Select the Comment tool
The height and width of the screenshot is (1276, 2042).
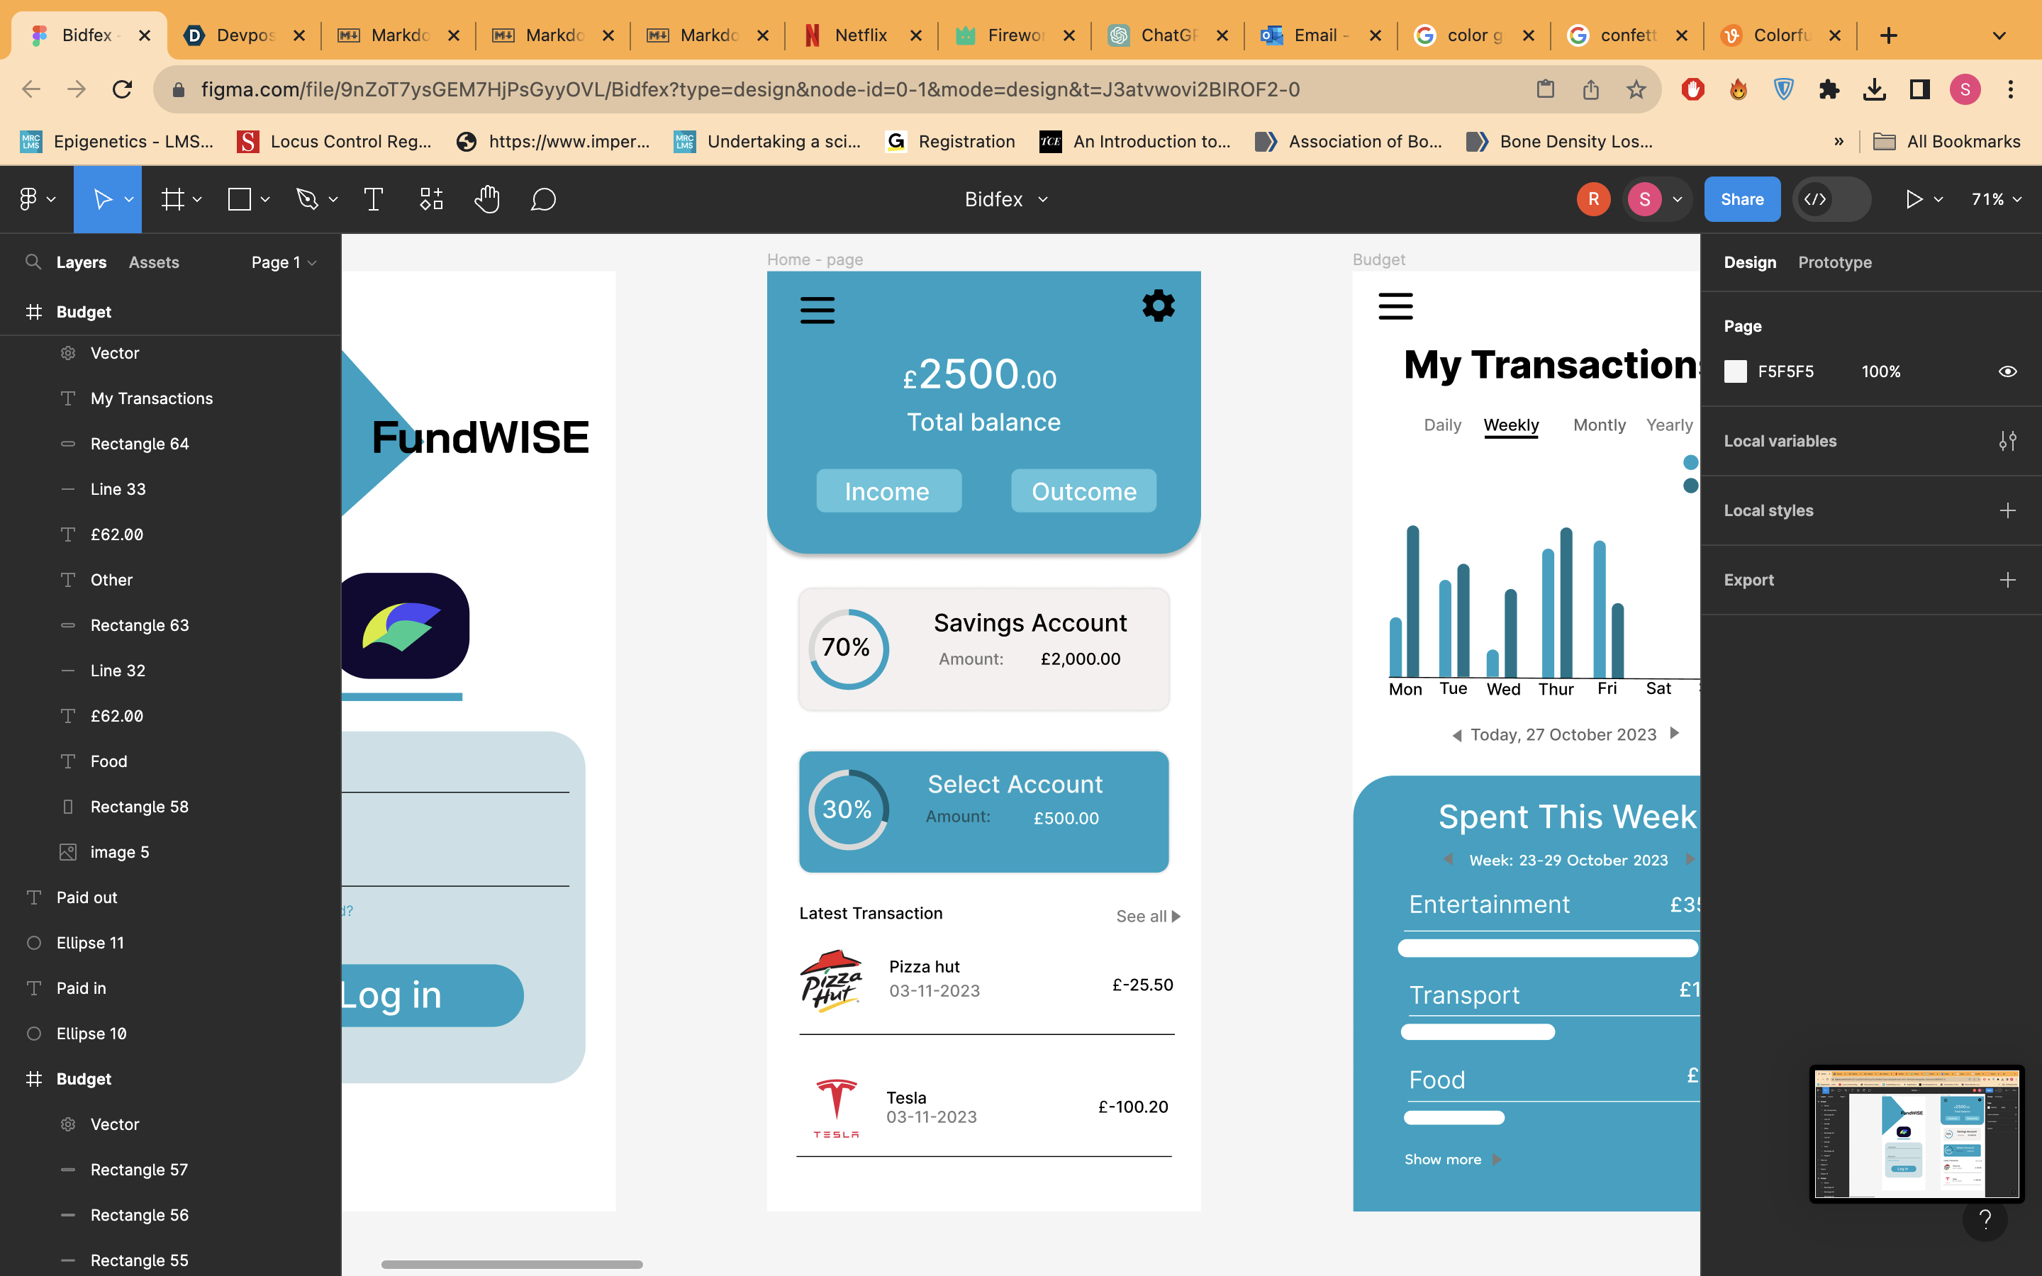tap(542, 199)
